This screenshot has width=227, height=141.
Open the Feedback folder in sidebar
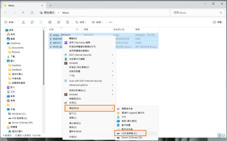pyautogui.click(x=17, y=70)
